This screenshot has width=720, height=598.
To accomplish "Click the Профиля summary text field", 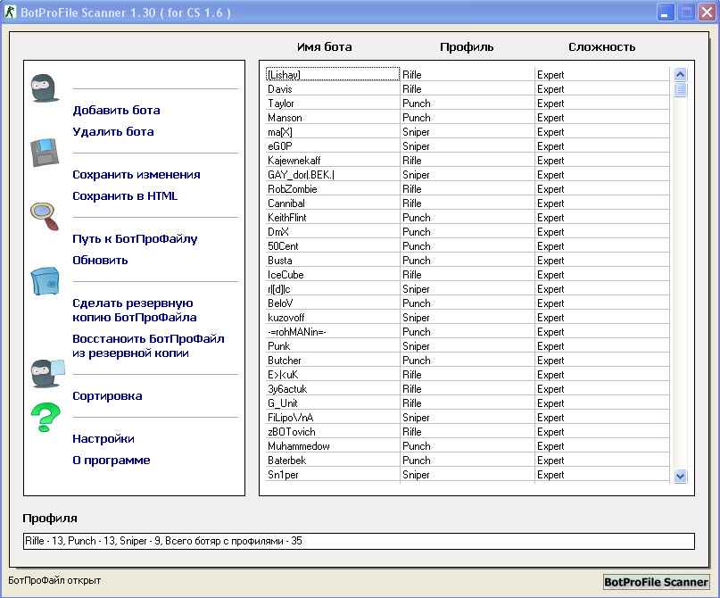I will 358,541.
